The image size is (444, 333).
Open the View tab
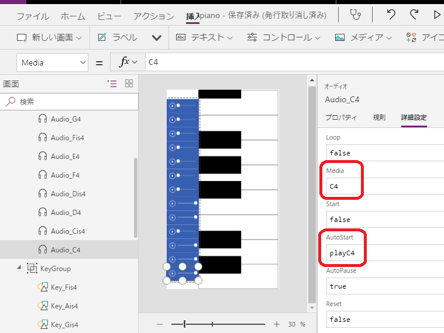(x=109, y=16)
